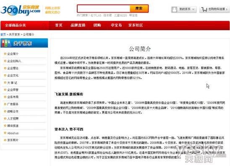Open the 团购 navigation tab
Image resolution: width=230 pixels, height=166 pixels.
click(x=97, y=25)
